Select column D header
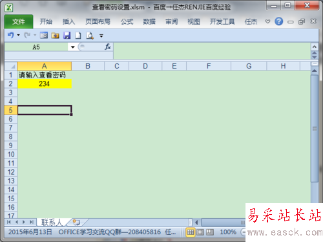 tap(145, 66)
